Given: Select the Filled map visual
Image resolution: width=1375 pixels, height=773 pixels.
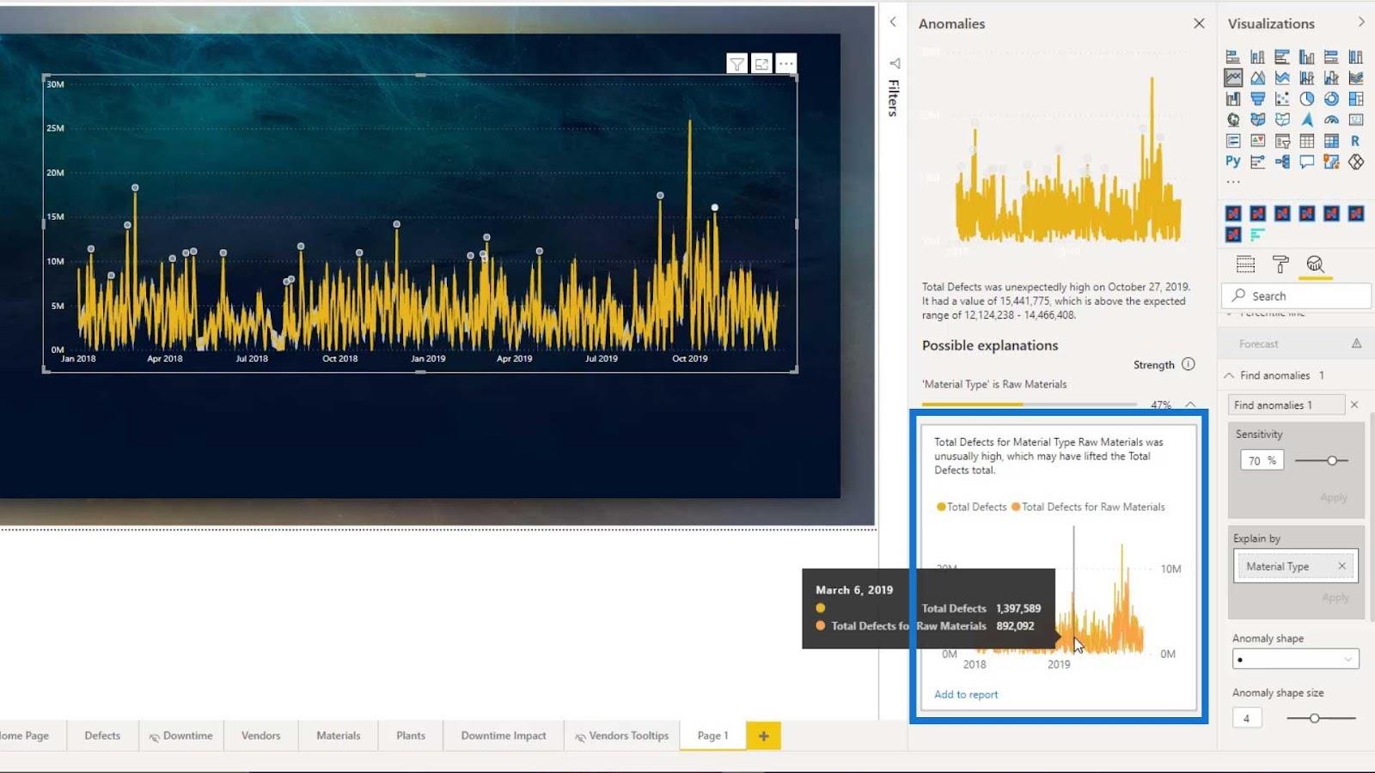Looking at the screenshot, I should 1257,119.
